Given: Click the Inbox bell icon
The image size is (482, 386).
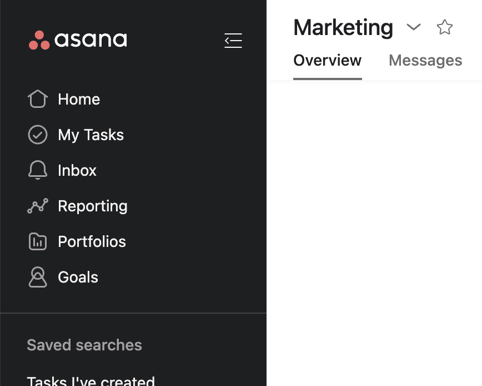Looking at the screenshot, I should [x=37, y=171].
